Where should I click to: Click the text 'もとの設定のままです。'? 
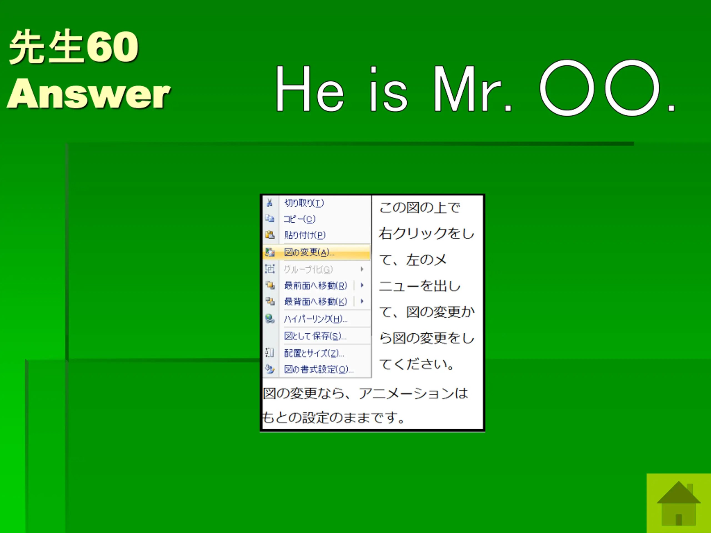click(x=333, y=418)
